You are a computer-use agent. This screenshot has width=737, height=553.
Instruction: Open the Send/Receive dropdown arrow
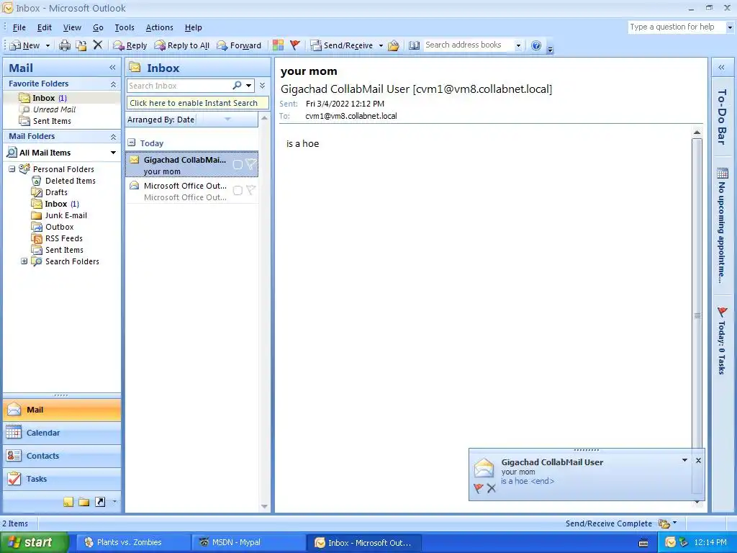381,45
